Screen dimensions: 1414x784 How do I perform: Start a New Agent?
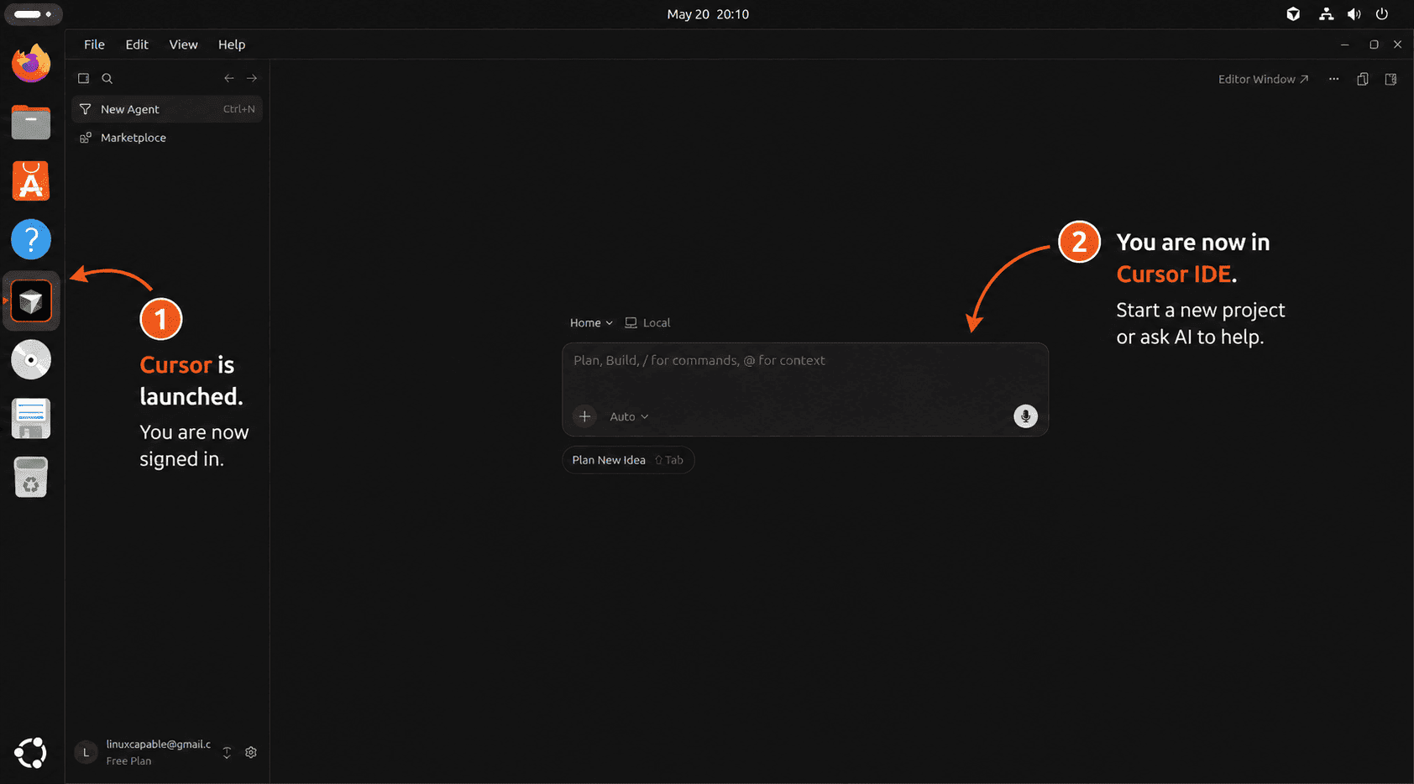(167, 109)
